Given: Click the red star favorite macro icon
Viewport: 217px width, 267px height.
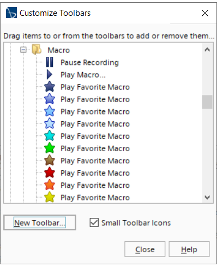Looking at the screenshot, I should tap(50, 173).
